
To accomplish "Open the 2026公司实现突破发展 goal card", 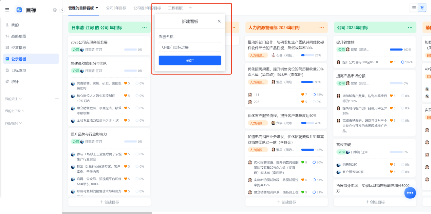I will pyautogui.click(x=109, y=46).
